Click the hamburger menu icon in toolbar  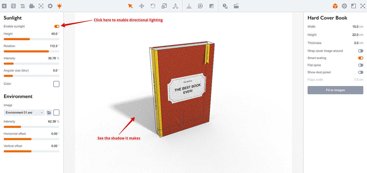pos(22,6)
